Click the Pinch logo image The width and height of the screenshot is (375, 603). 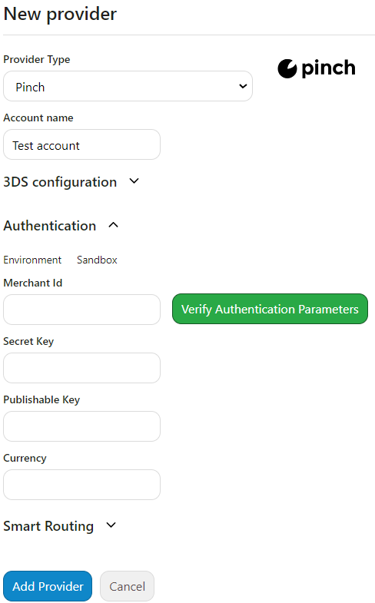pos(316,68)
